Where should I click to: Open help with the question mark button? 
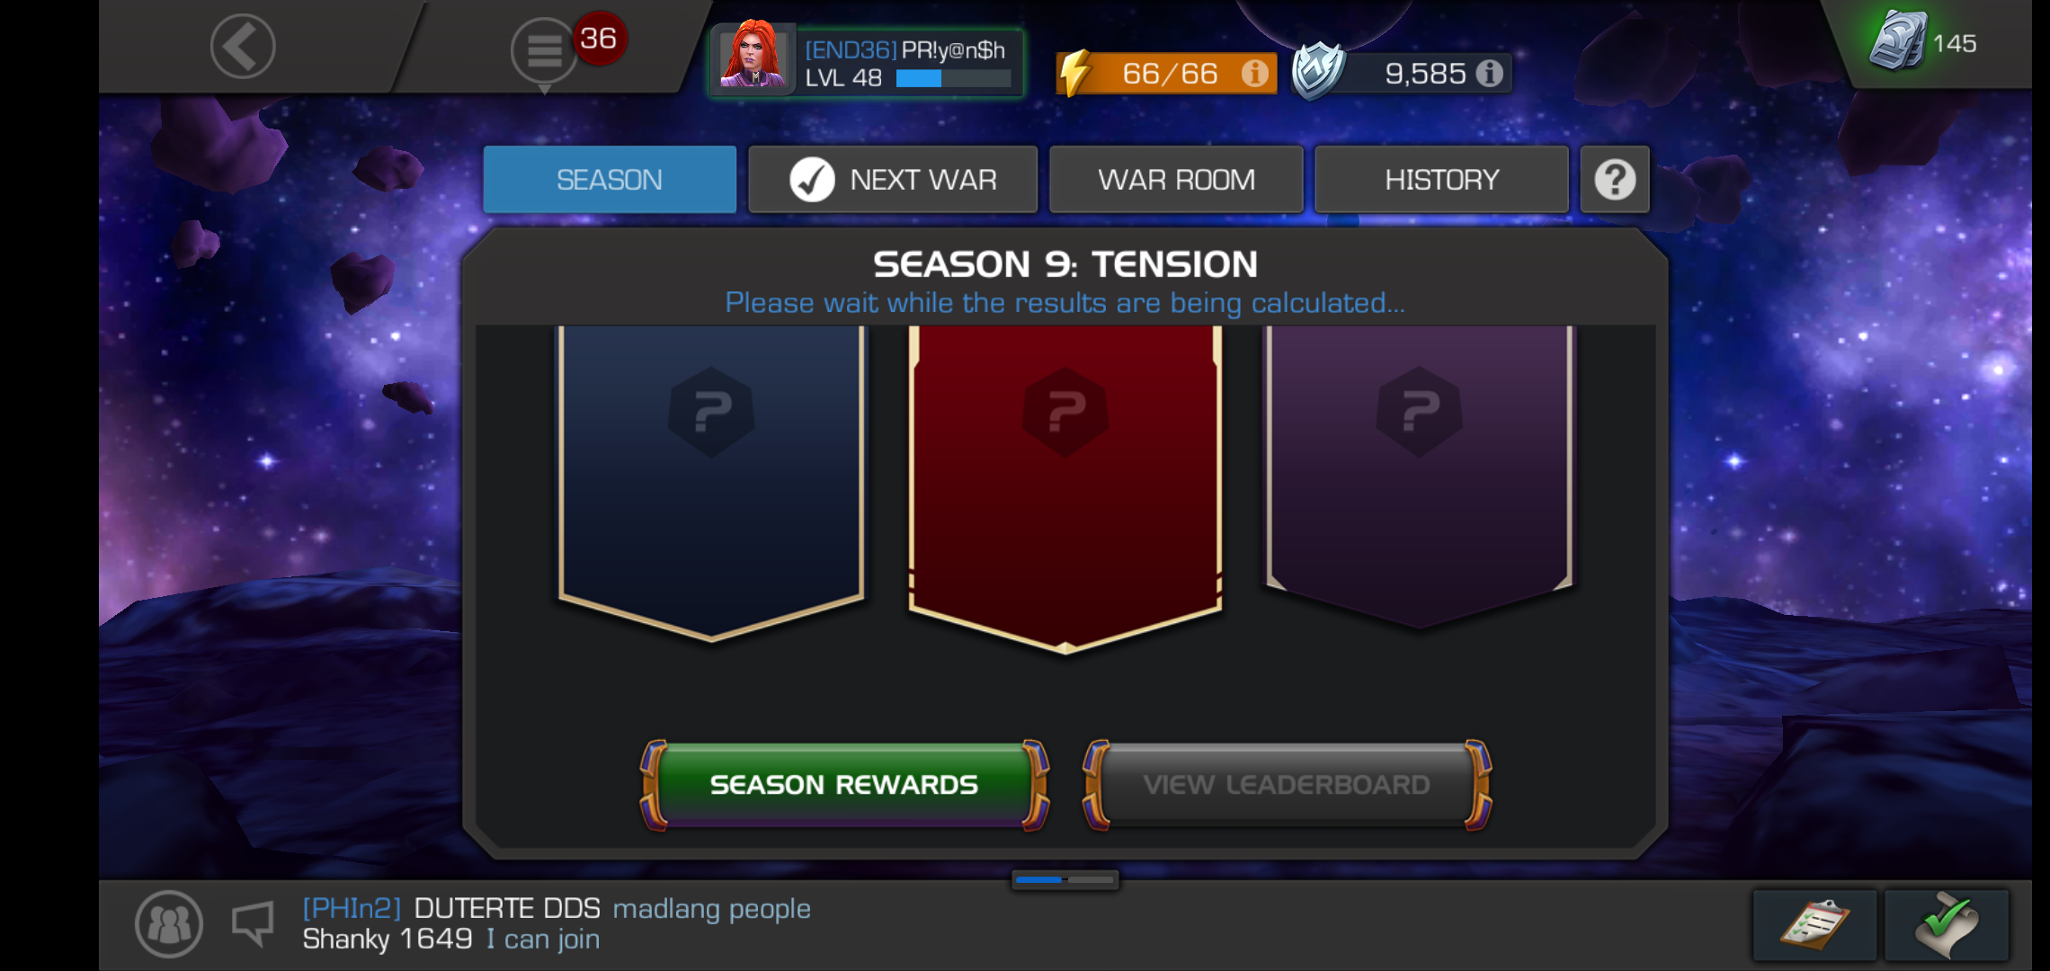(1615, 180)
